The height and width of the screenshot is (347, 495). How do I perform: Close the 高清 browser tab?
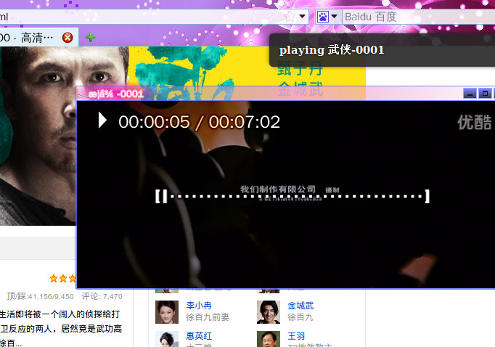pyautogui.click(x=67, y=38)
